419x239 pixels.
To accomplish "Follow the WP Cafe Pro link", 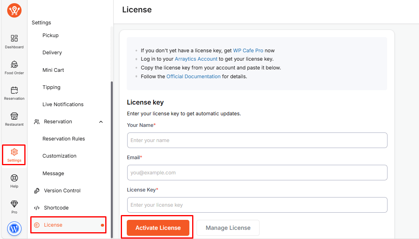I will (x=248, y=51).
